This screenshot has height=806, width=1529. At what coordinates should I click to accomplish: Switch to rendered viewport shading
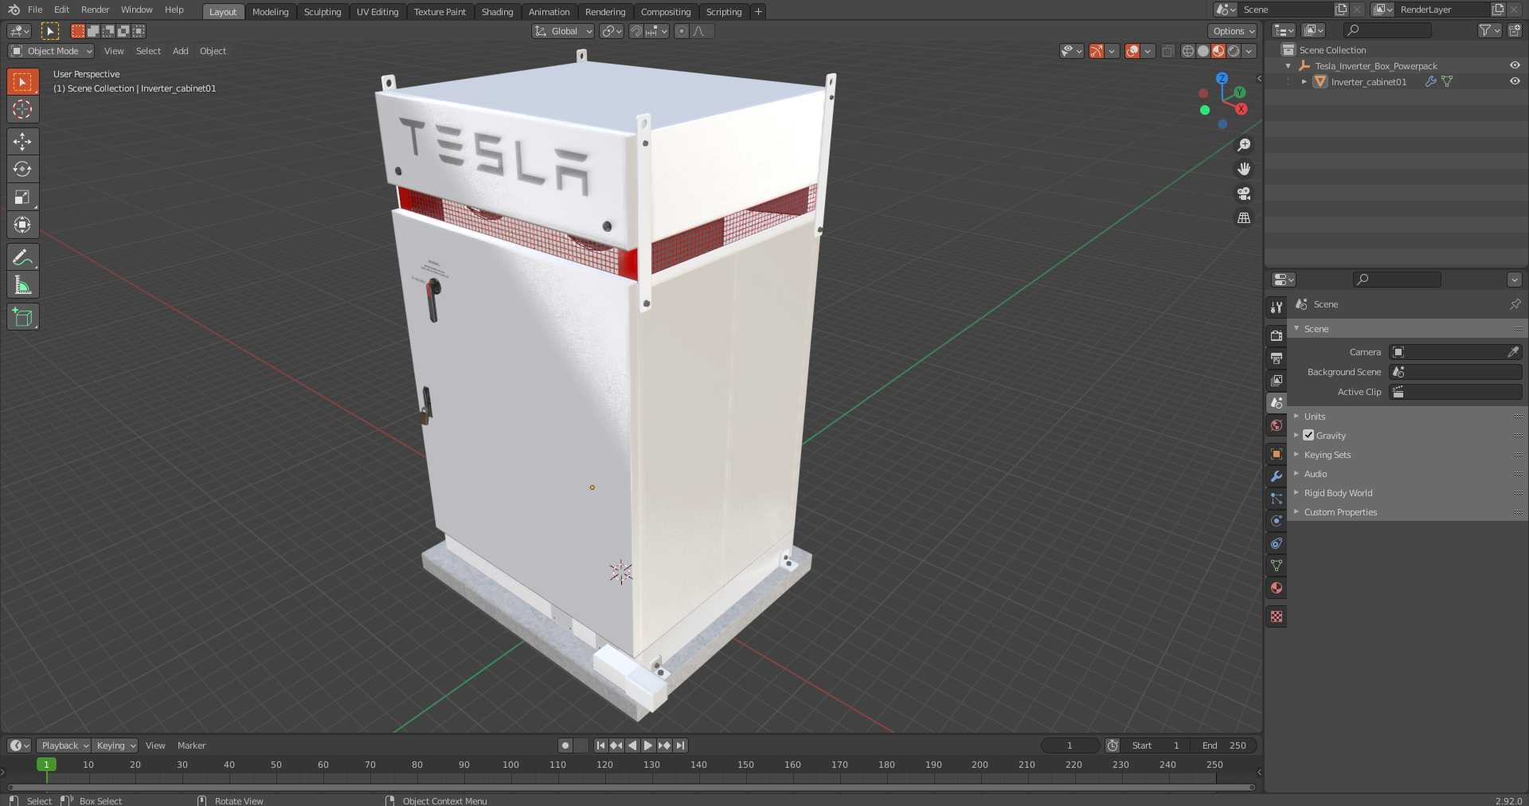[1234, 51]
